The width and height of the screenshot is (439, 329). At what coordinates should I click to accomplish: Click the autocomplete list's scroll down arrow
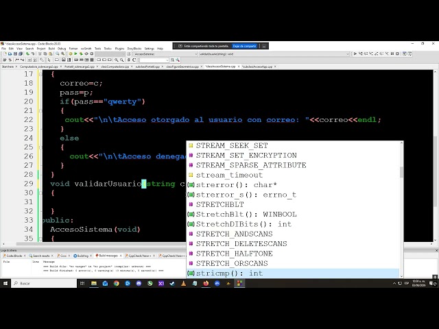401,276
